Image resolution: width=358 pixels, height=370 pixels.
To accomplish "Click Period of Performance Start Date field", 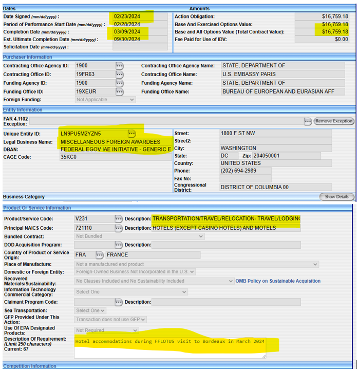I will point(140,24).
